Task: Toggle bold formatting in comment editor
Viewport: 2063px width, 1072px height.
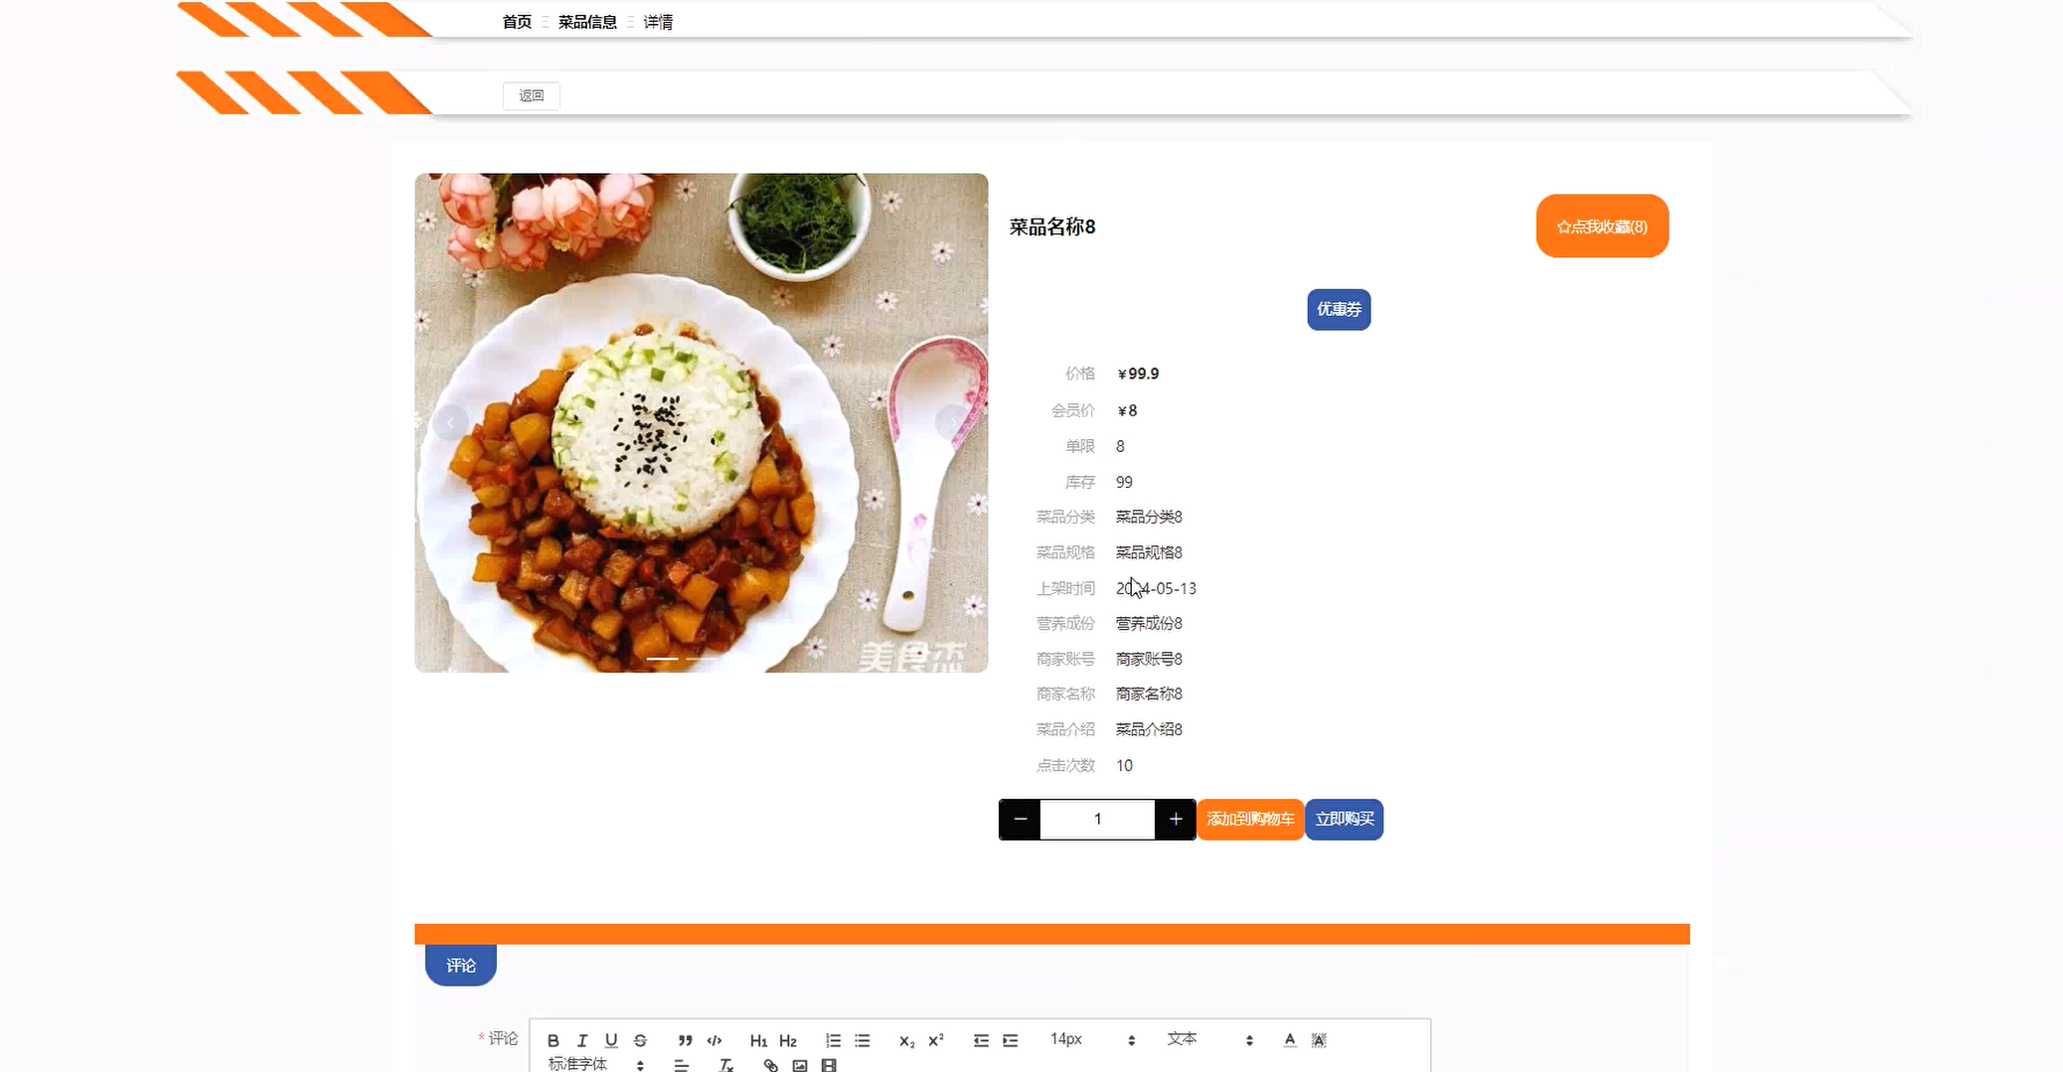Action: (554, 1040)
